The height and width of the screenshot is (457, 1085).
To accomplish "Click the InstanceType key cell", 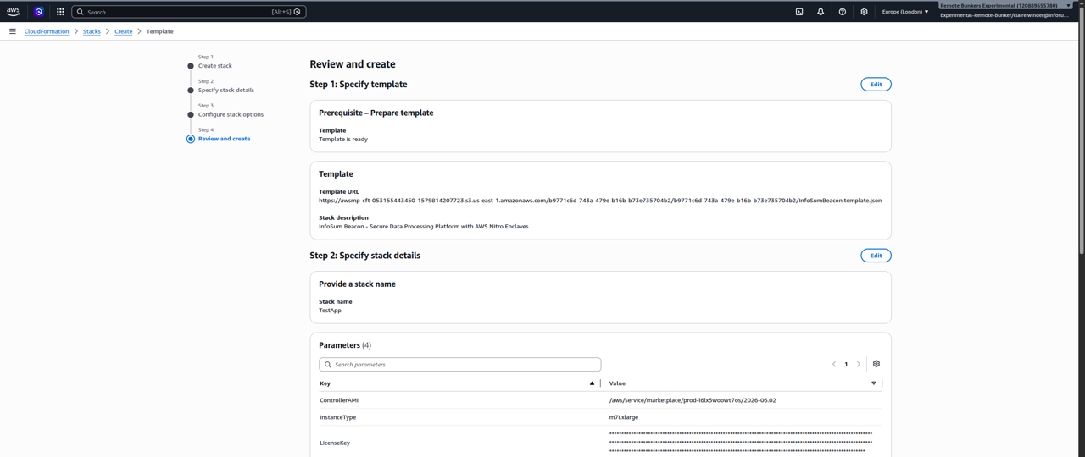I will click(337, 417).
